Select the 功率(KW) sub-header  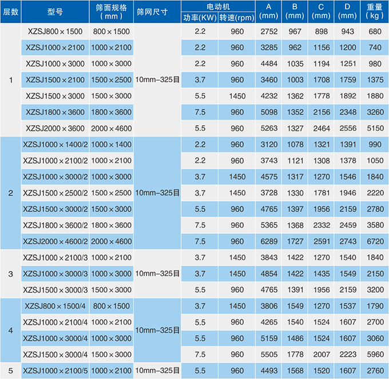[x=200, y=18]
